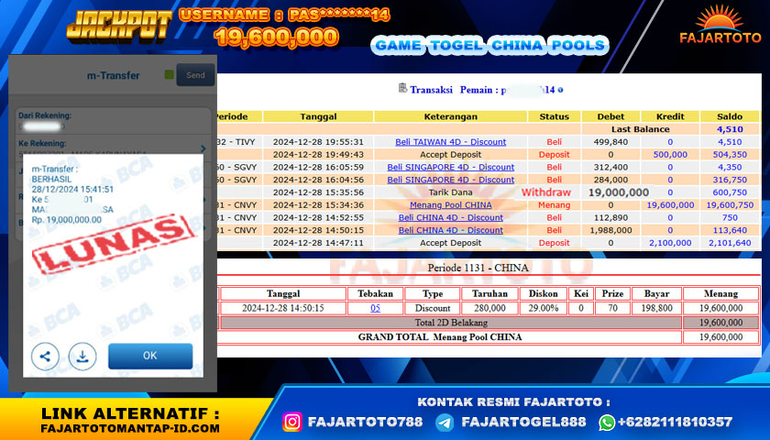Screen dimensions: 770x440
Task: Tap the Send button in m-Transfer
Action: pyautogui.click(x=195, y=75)
